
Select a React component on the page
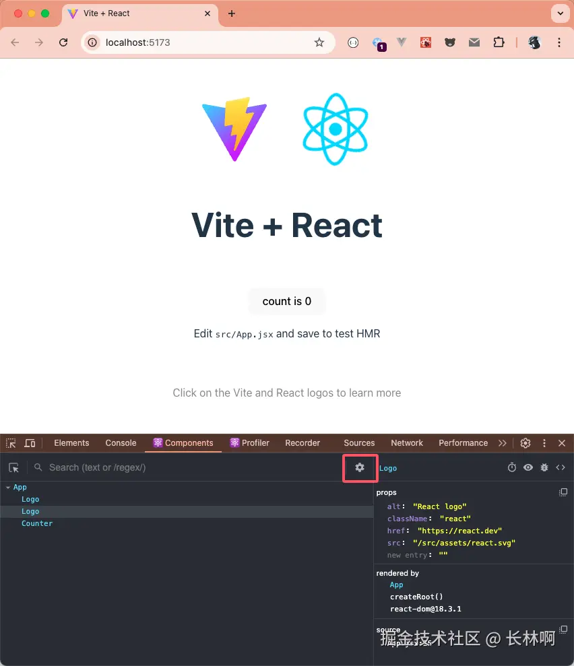[x=14, y=467]
